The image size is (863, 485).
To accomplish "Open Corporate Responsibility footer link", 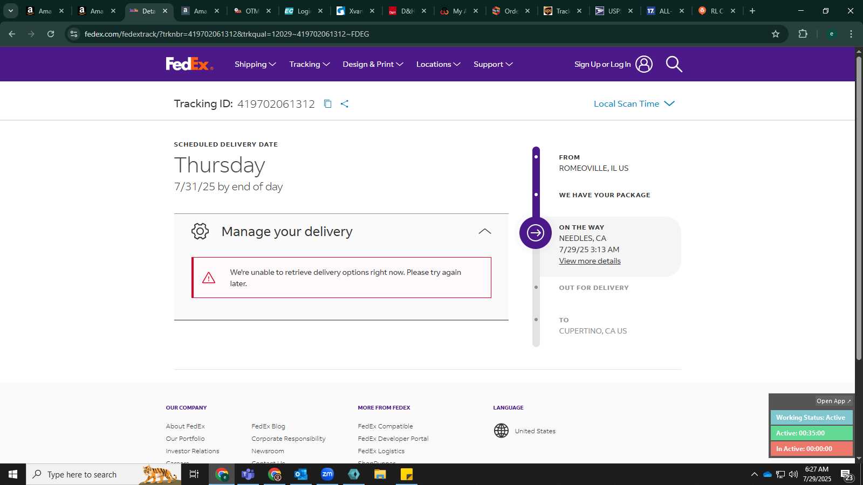I will click(x=289, y=439).
